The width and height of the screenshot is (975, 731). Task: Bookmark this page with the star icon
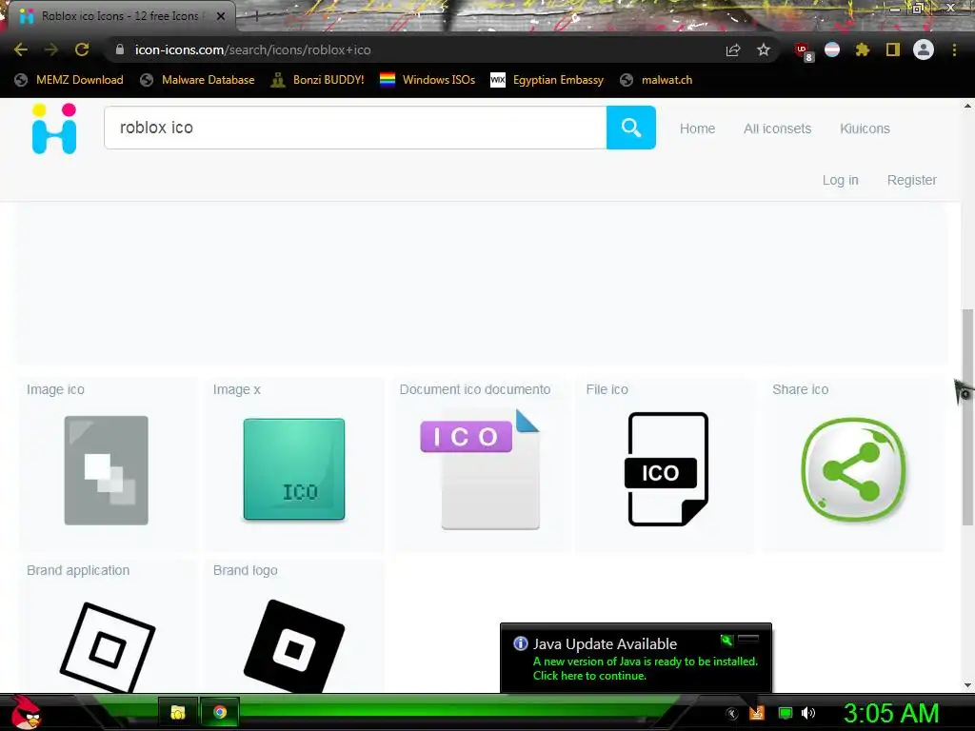764,49
